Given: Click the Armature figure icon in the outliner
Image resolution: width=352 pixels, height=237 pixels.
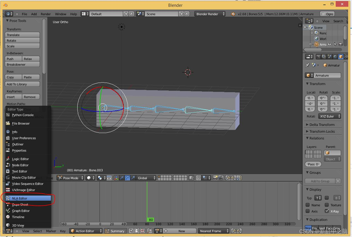Looking at the screenshot, I should point(316,44).
